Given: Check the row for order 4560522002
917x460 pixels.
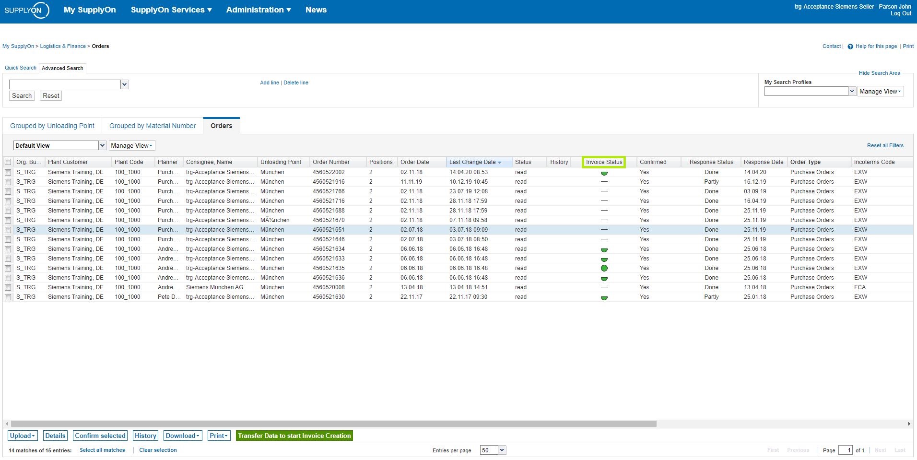Looking at the screenshot, I should pyautogui.click(x=8, y=172).
